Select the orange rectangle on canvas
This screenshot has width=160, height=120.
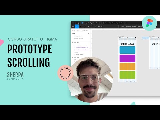tap(127, 67)
